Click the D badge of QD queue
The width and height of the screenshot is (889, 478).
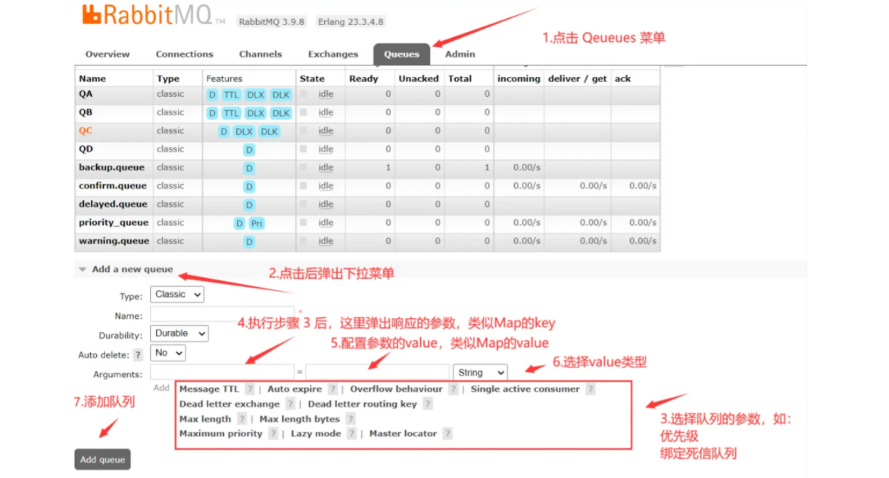(249, 150)
